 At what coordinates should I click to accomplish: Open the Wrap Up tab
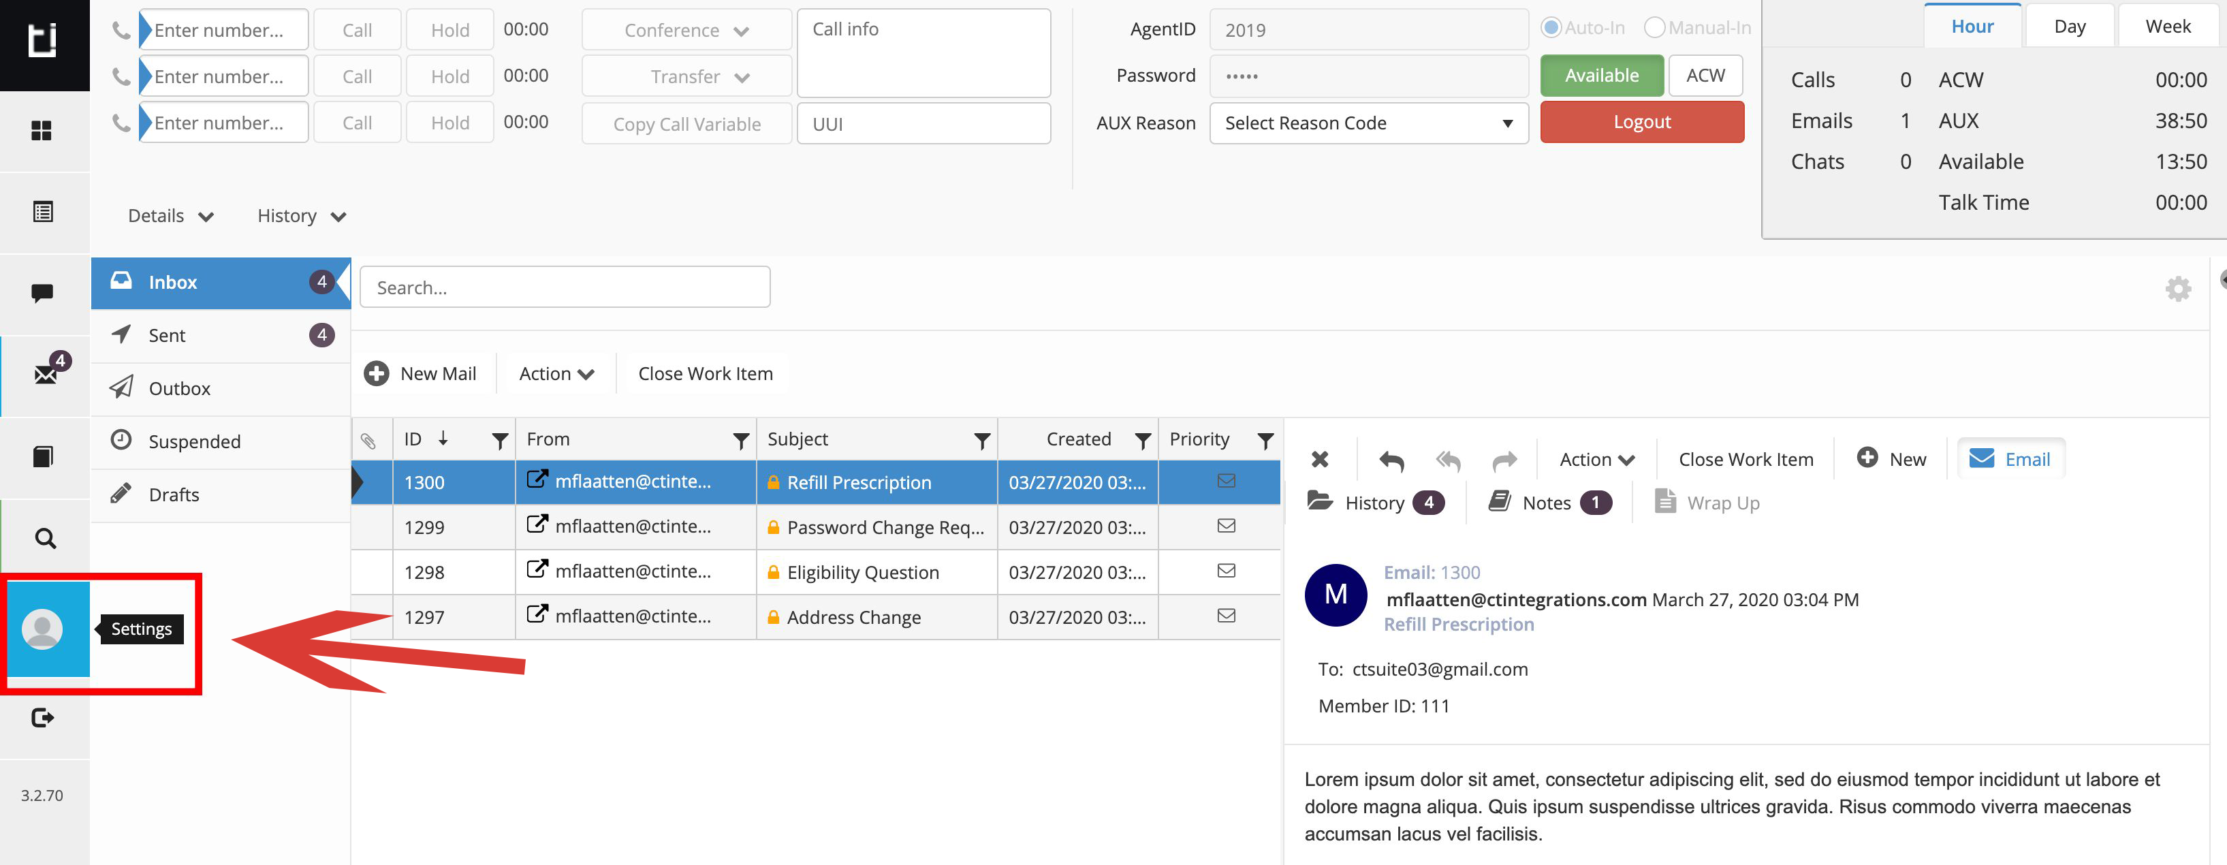point(1707,503)
